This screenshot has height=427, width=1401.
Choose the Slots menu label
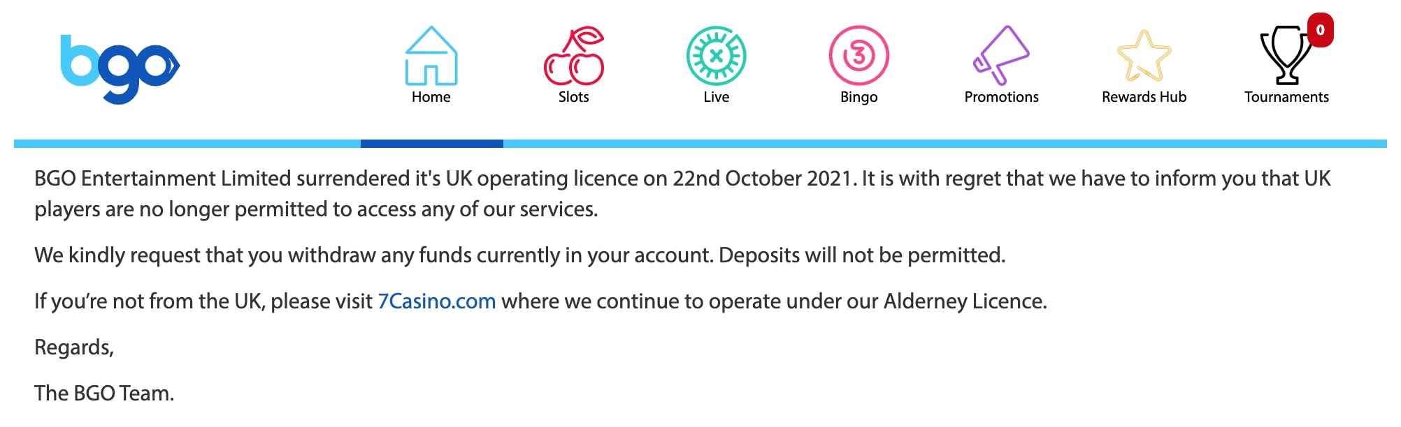click(574, 97)
